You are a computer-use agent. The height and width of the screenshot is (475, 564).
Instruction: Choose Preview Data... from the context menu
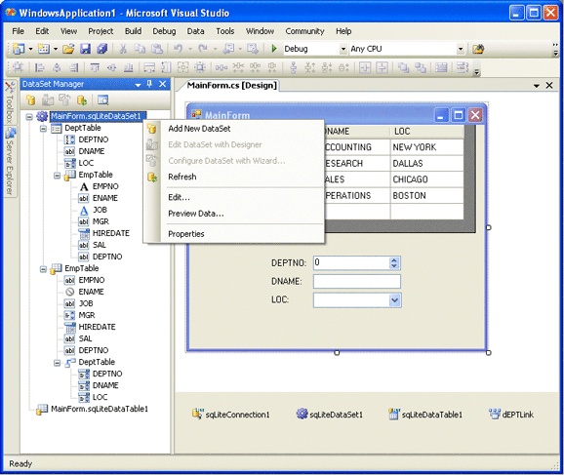click(234, 214)
